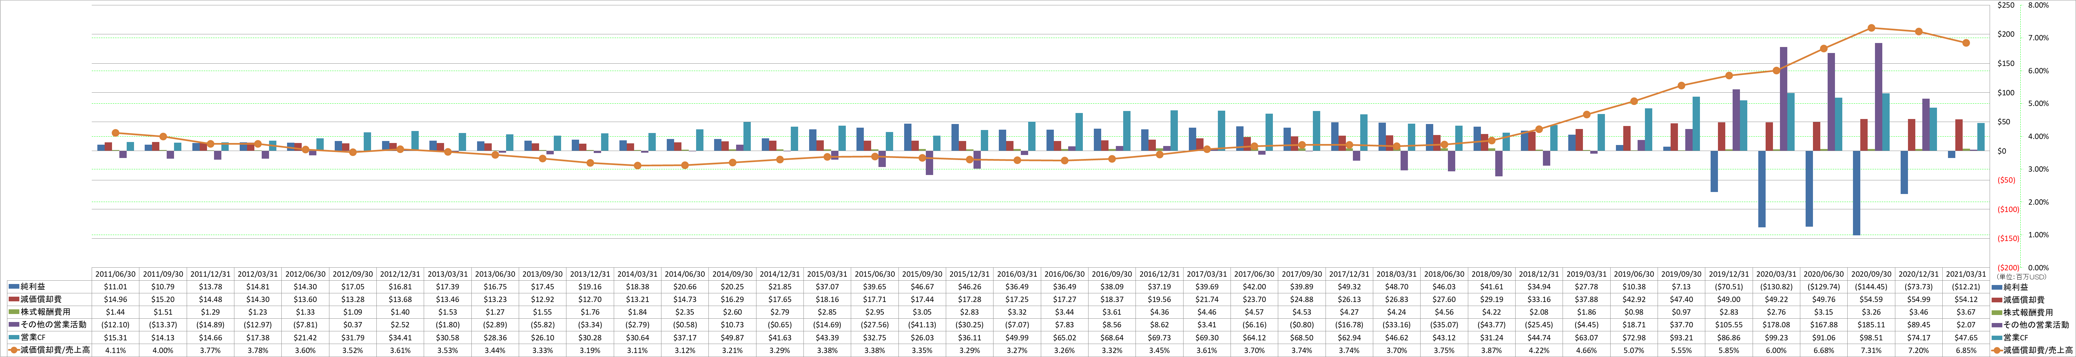Select the 2020/03/31 date column header
The height and width of the screenshot is (357, 2076).
pos(1776,274)
